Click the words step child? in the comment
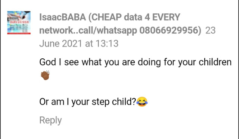This screenshot has height=139, width=239. (114, 102)
